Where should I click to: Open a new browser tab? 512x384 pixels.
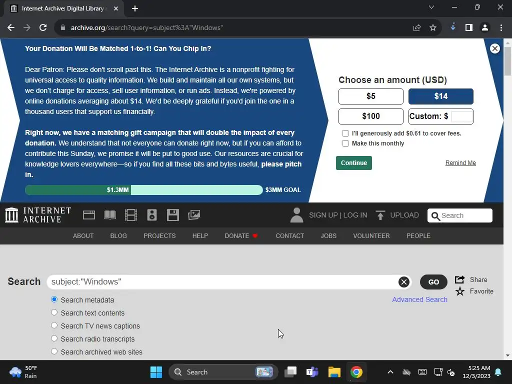[135, 8]
